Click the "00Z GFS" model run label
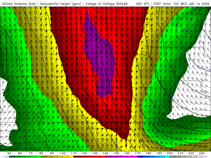Screen dimensions: 211x158 click(143, 4)
